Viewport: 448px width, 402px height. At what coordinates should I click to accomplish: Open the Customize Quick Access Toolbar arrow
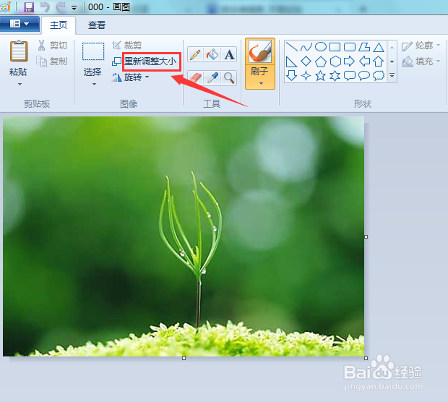74,8
